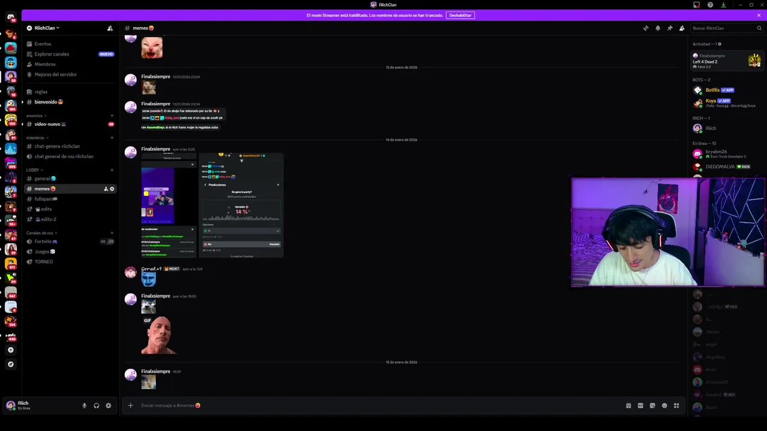Open the fullspam channel
767x431 pixels.
tap(46, 199)
